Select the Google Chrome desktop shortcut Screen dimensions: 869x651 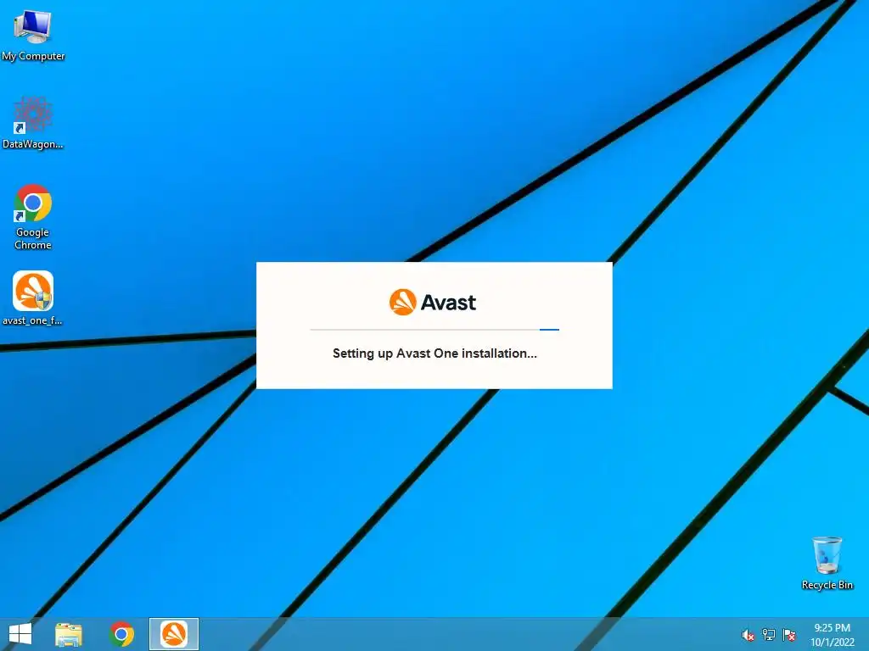point(33,217)
